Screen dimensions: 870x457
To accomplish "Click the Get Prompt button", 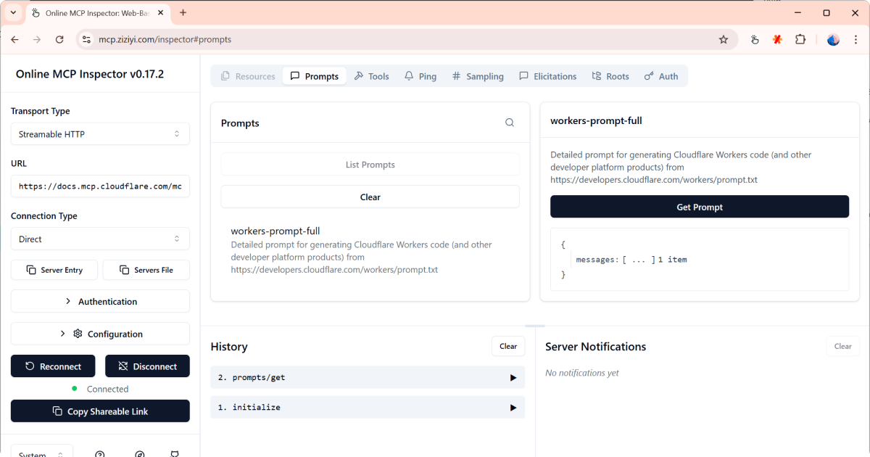I will (700, 207).
